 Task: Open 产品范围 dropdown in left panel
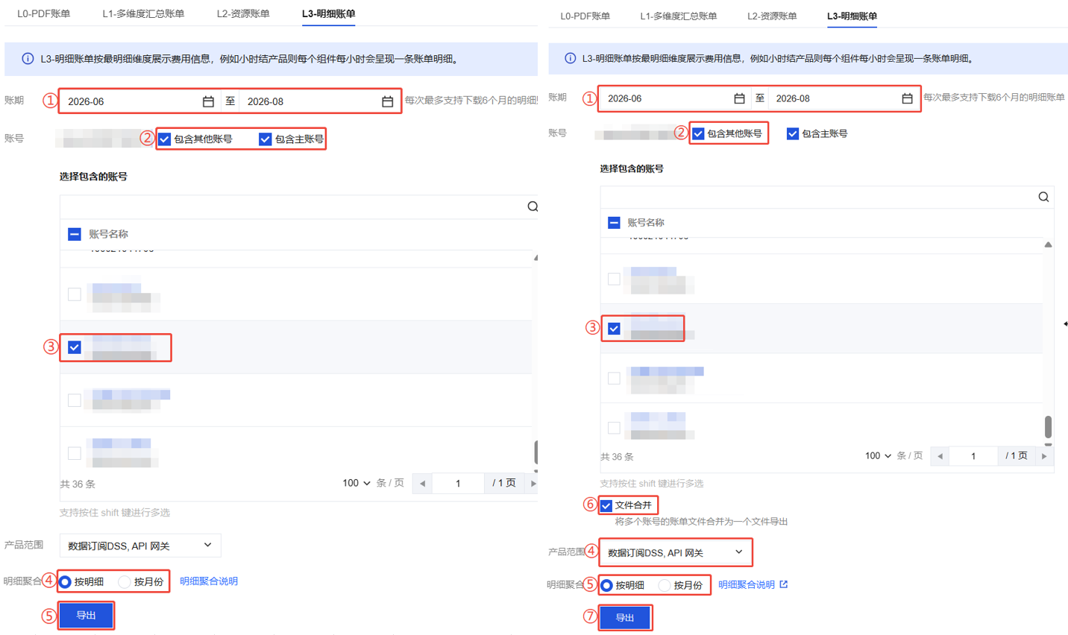[x=140, y=546]
